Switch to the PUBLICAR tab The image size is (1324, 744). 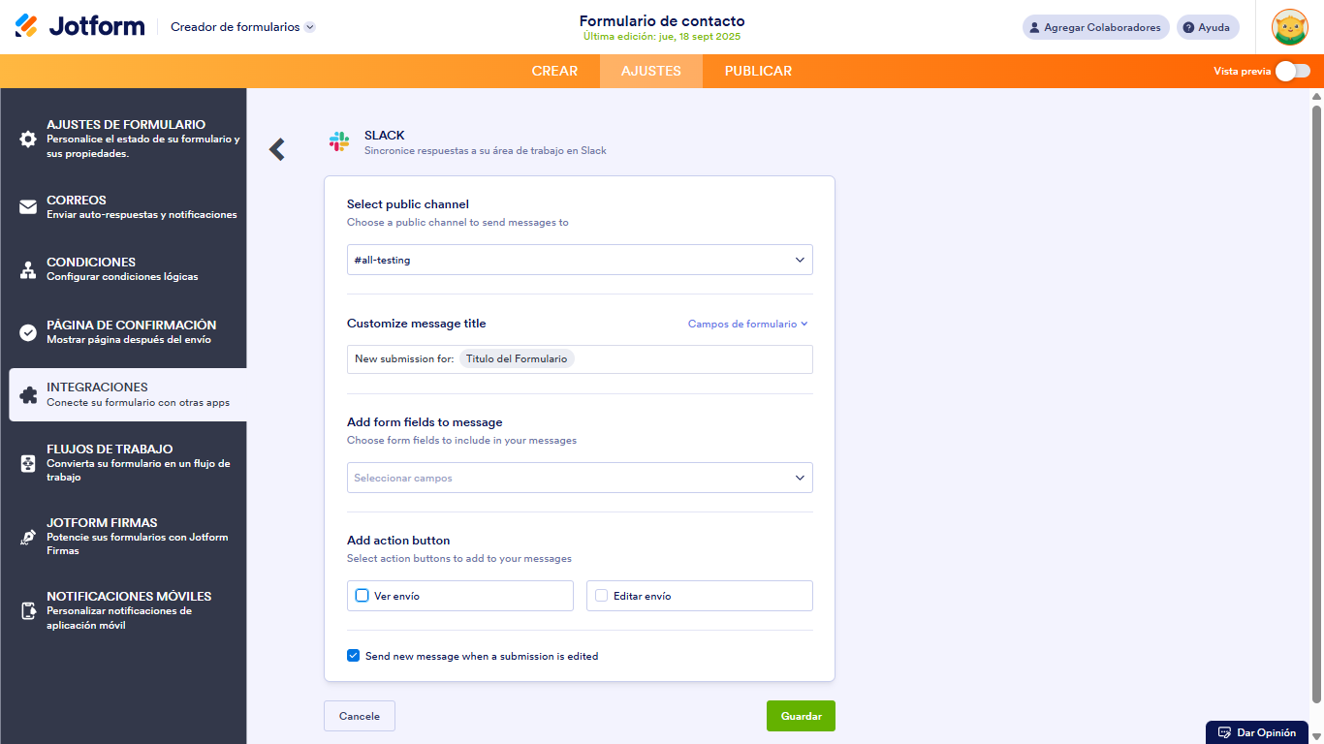pyautogui.click(x=756, y=71)
